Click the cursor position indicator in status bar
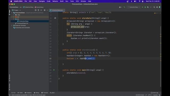 (x=140, y=95)
